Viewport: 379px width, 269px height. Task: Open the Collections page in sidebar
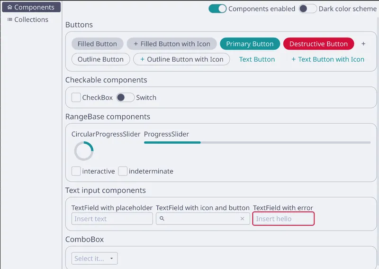pos(31,19)
